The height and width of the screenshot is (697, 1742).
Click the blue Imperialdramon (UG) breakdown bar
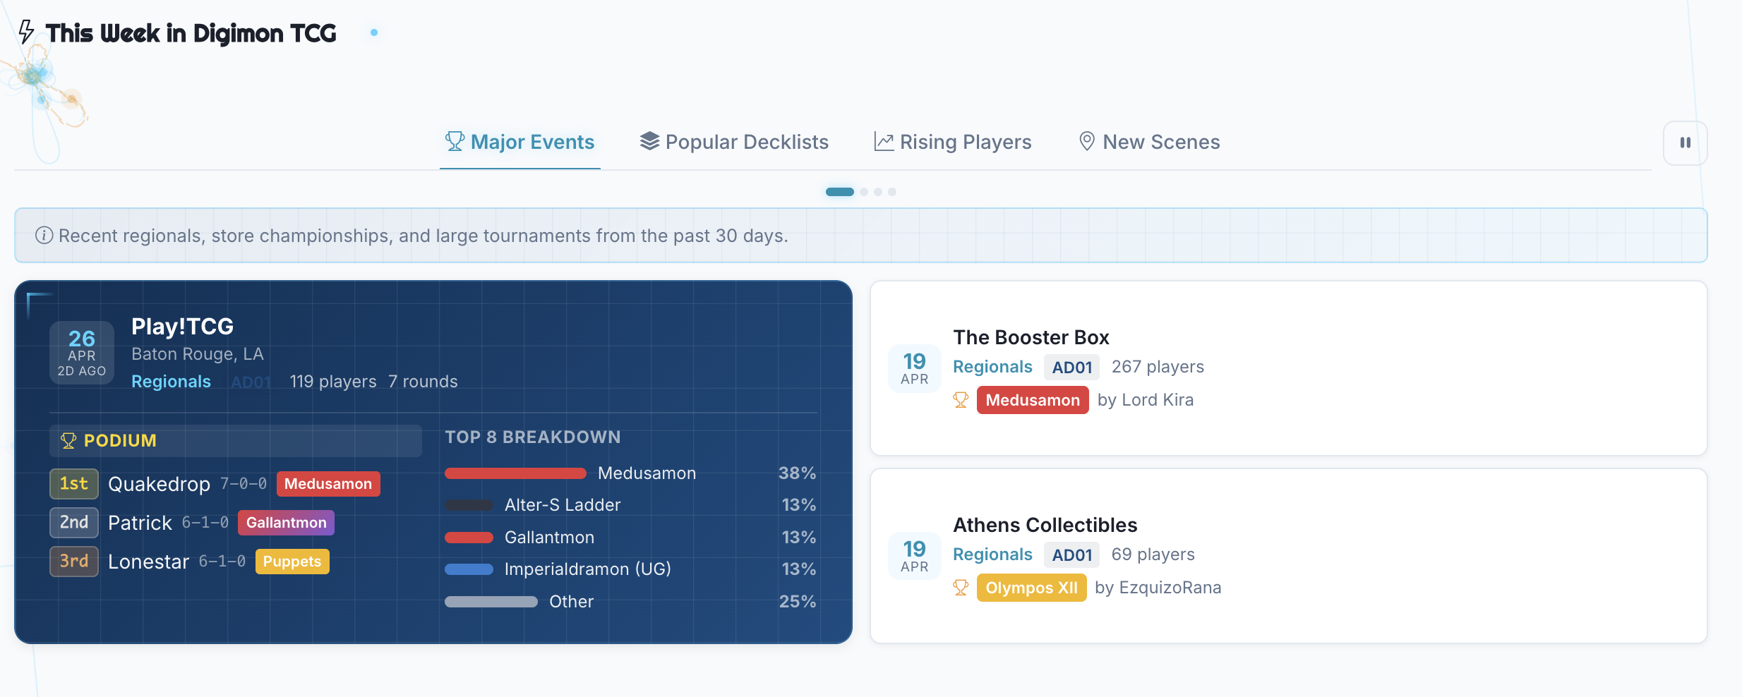pyautogui.click(x=469, y=569)
